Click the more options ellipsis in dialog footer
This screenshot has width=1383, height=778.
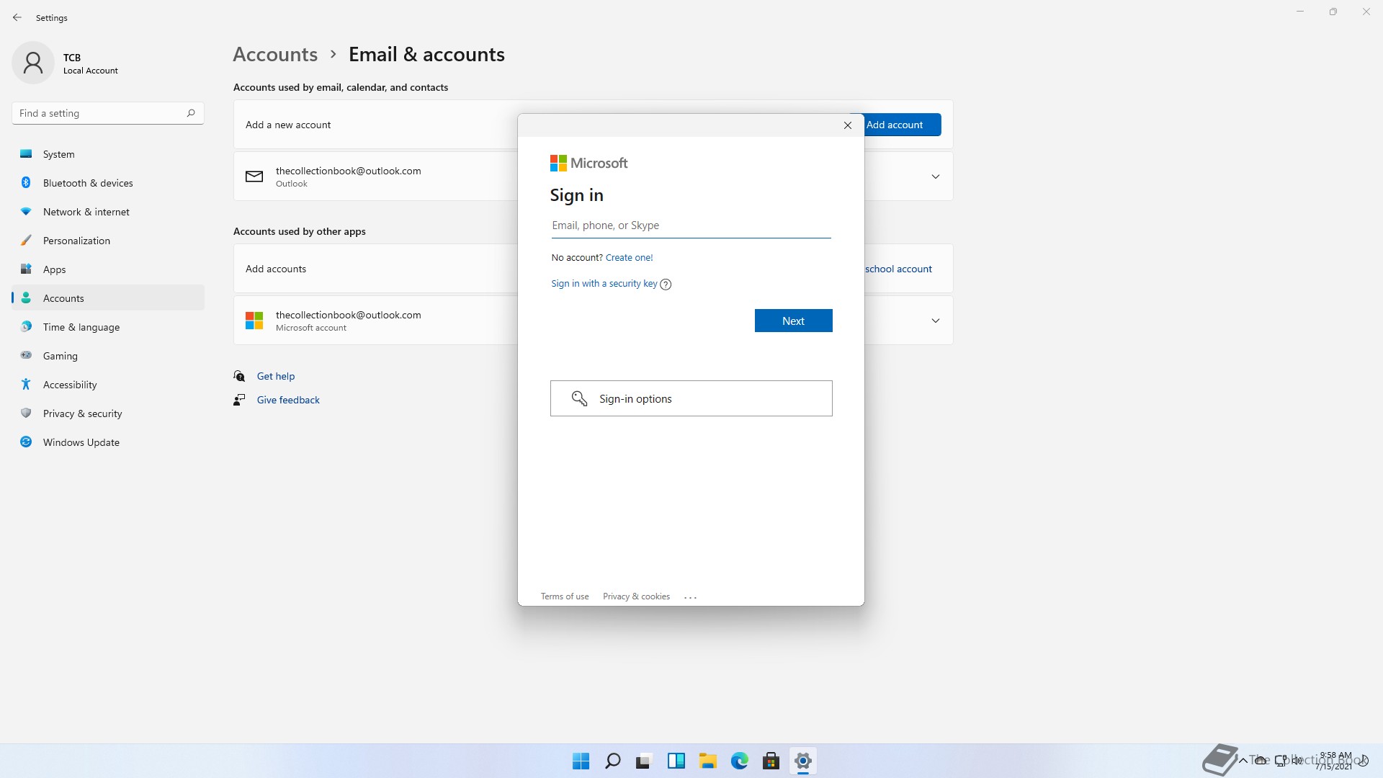(690, 596)
